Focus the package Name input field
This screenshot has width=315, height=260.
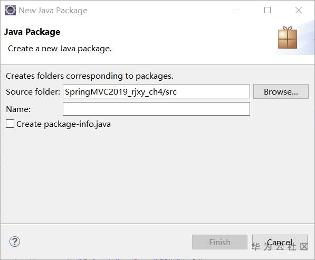pos(156,109)
